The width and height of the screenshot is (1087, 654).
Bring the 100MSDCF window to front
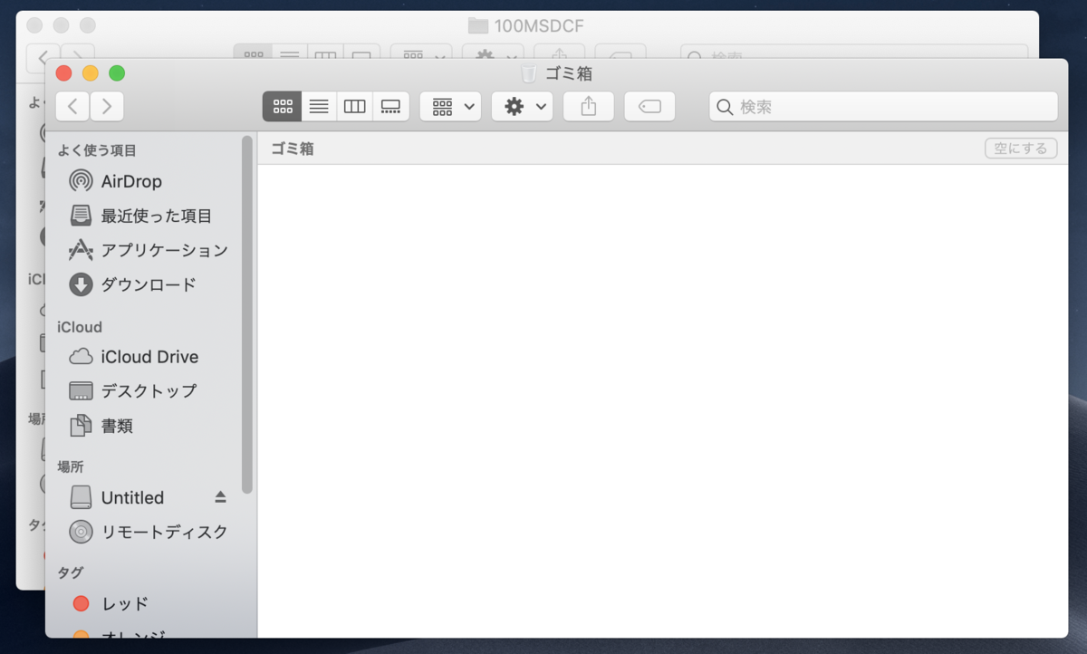tap(539, 26)
